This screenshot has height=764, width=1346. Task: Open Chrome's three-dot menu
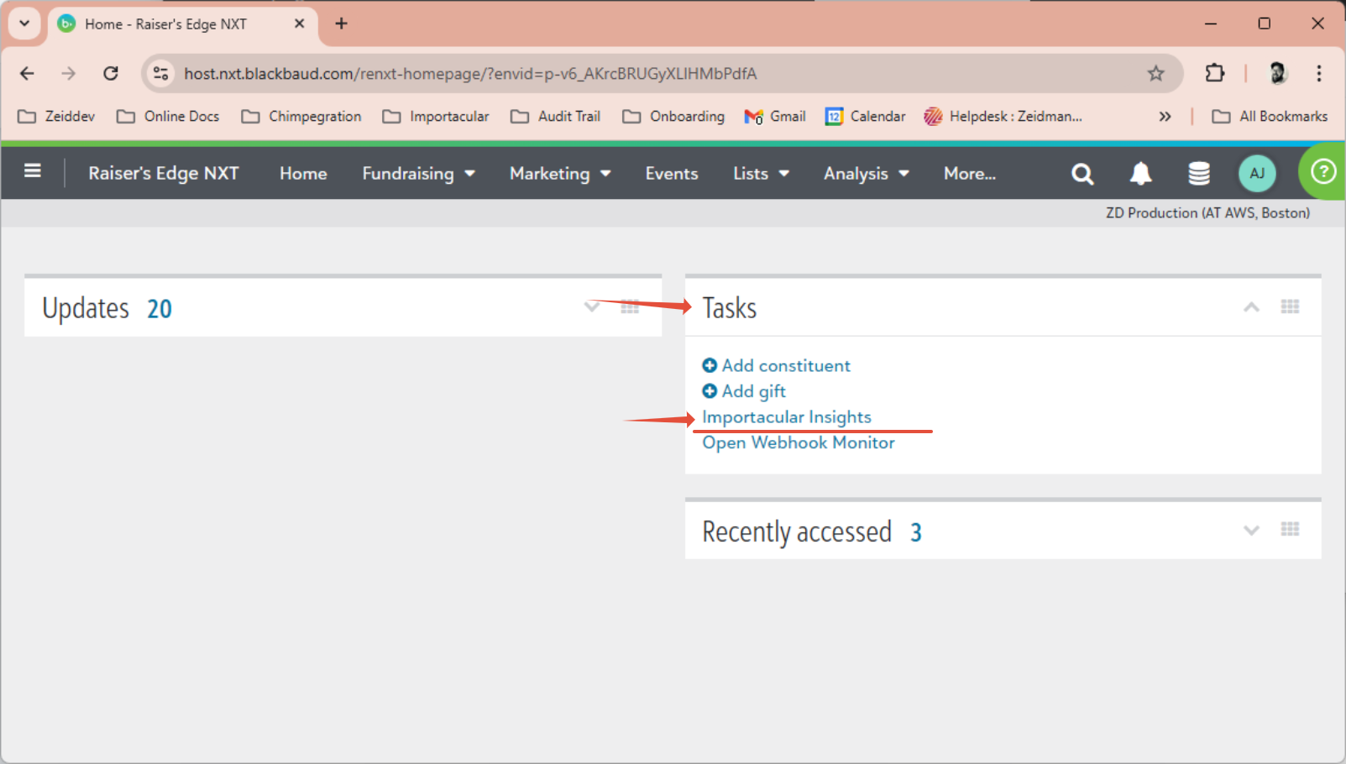[1319, 74]
